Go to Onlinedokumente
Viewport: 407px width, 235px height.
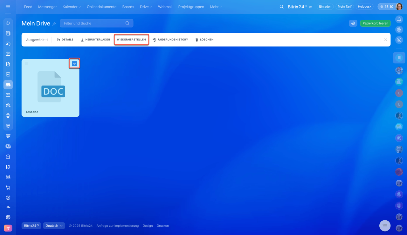tap(101, 7)
